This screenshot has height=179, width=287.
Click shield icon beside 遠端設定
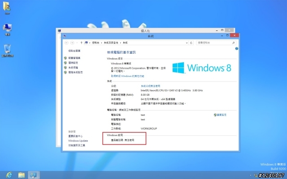(65, 63)
